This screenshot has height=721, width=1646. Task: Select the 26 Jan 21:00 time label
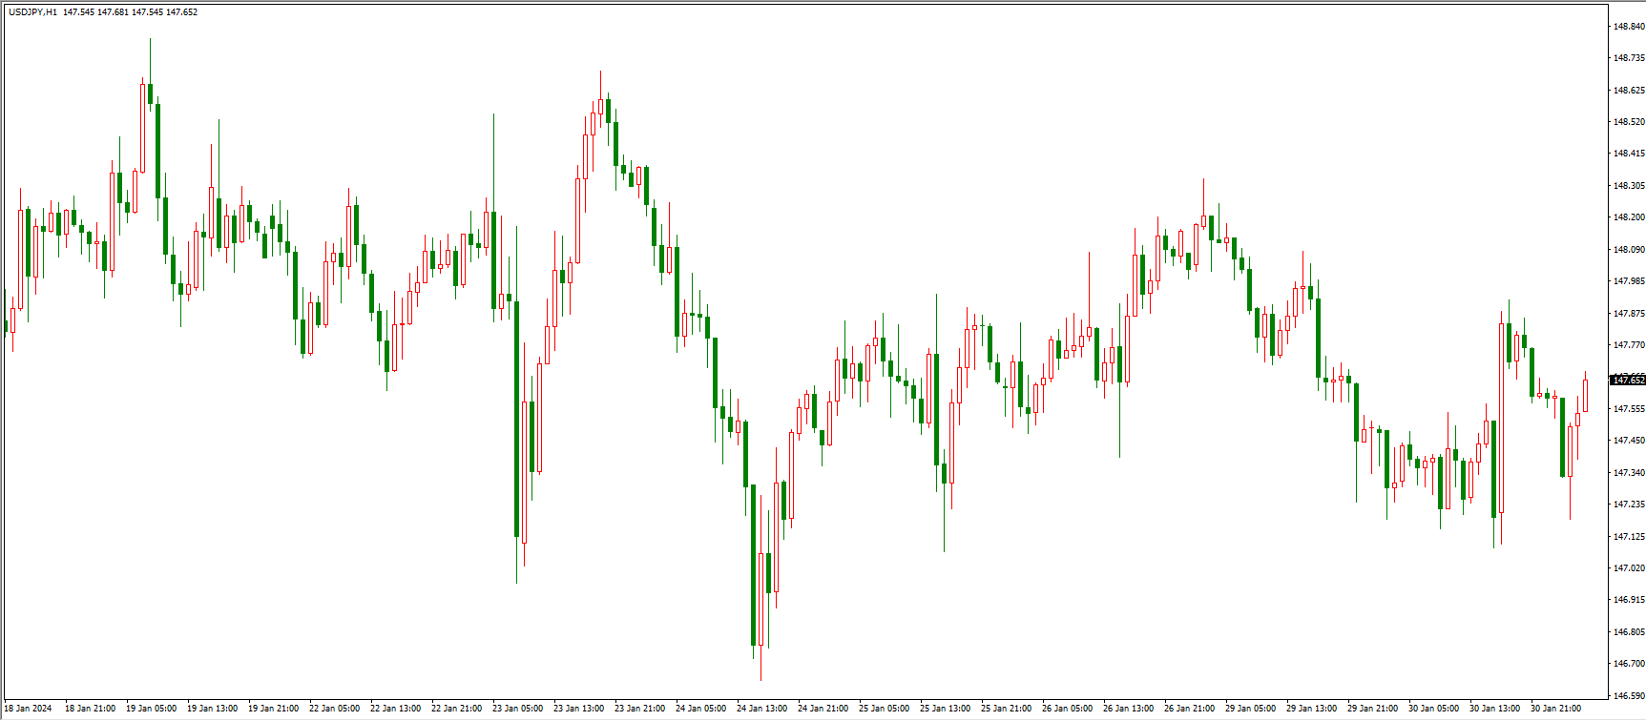pos(1189,709)
